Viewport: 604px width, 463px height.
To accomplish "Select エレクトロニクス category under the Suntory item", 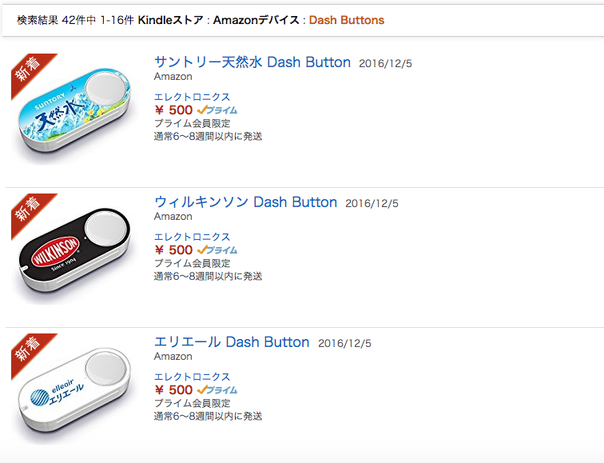I will coord(192,97).
